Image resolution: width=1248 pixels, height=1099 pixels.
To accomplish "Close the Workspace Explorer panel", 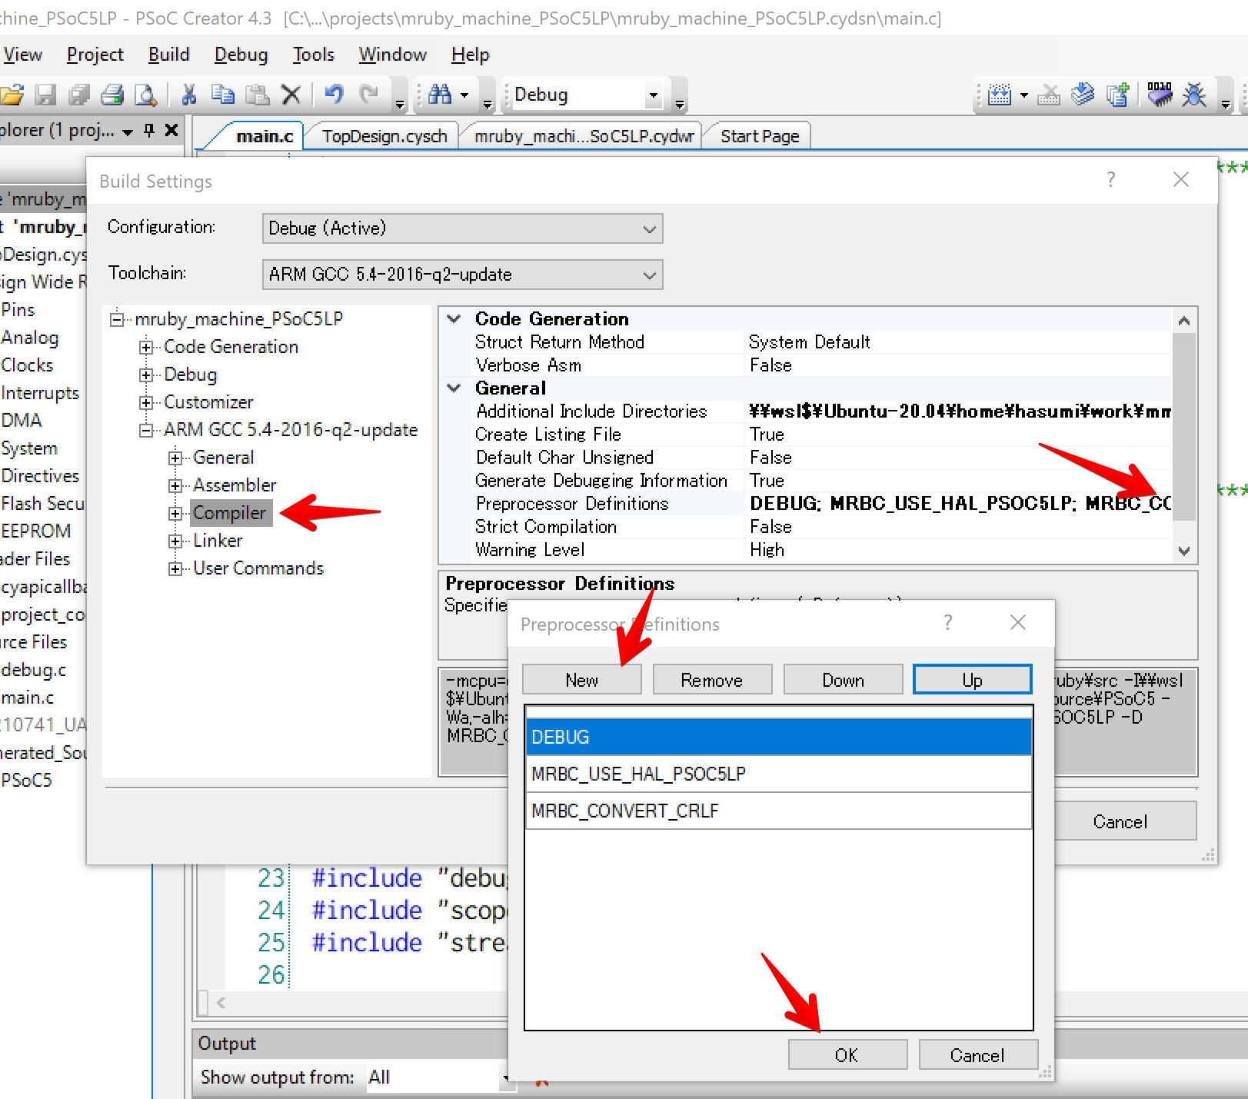I will coord(171,130).
